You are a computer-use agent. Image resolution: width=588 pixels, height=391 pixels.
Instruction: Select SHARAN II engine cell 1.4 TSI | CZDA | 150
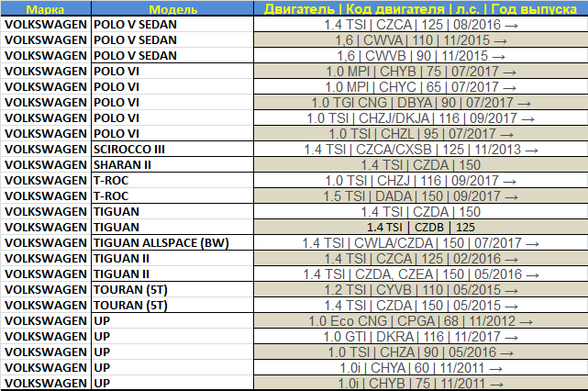[421, 164]
